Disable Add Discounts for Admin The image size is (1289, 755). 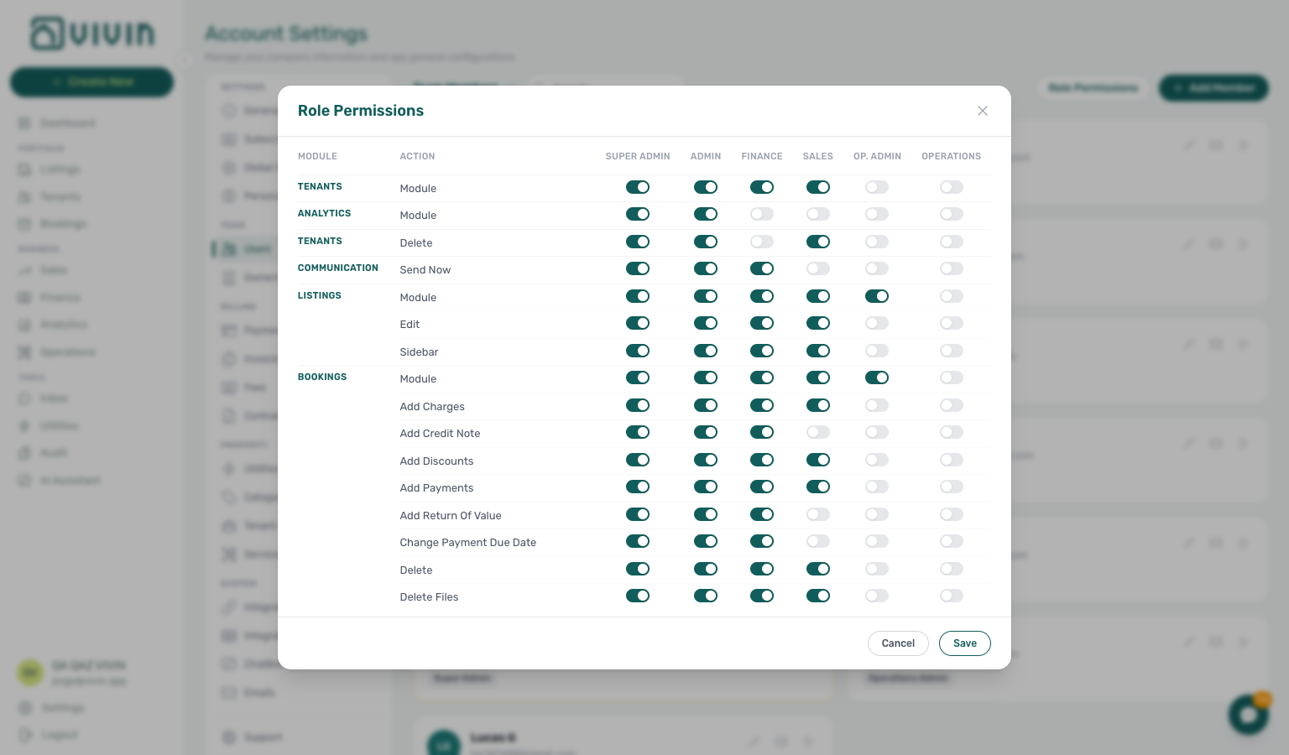click(706, 460)
